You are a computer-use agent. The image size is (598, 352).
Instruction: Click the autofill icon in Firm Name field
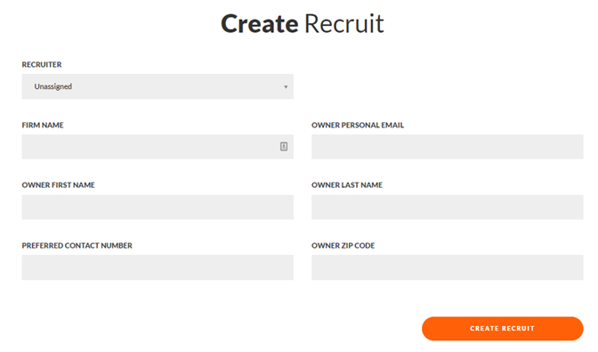(x=283, y=146)
